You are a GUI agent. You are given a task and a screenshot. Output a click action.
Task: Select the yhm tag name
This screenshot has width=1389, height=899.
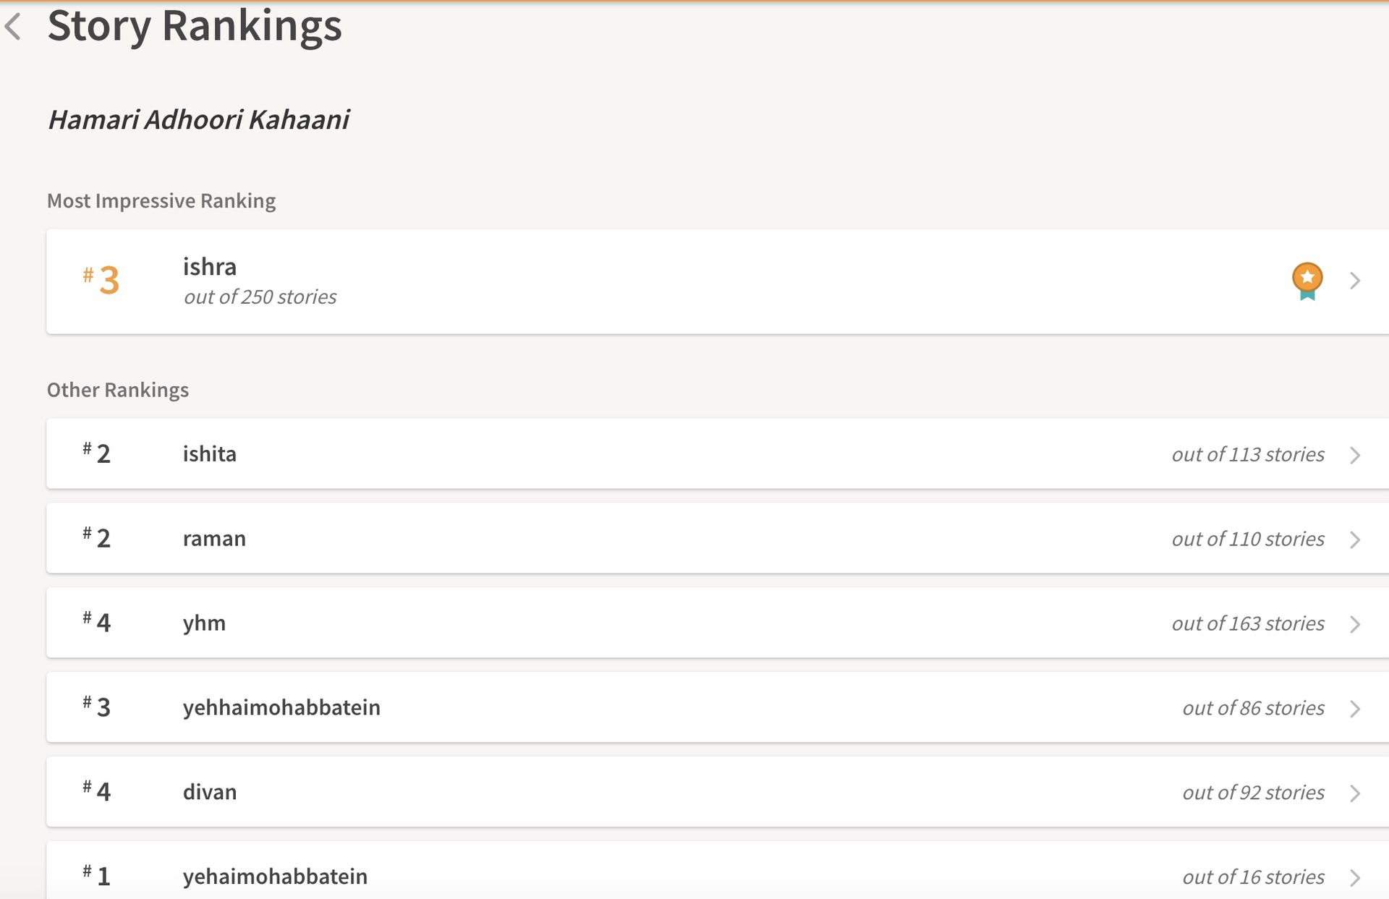[x=204, y=623]
